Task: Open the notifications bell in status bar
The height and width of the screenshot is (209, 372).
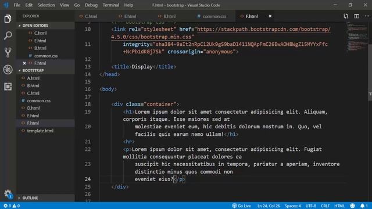Action: click(x=364, y=206)
